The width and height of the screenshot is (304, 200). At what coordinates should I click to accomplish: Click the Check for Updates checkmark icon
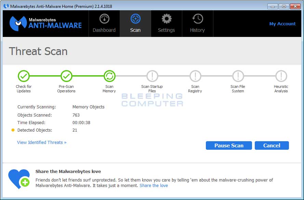click(x=24, y=76)
